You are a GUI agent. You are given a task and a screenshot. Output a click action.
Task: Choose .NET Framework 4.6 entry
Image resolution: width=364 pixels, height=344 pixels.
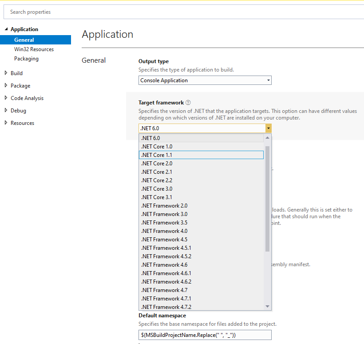(201, 265)
